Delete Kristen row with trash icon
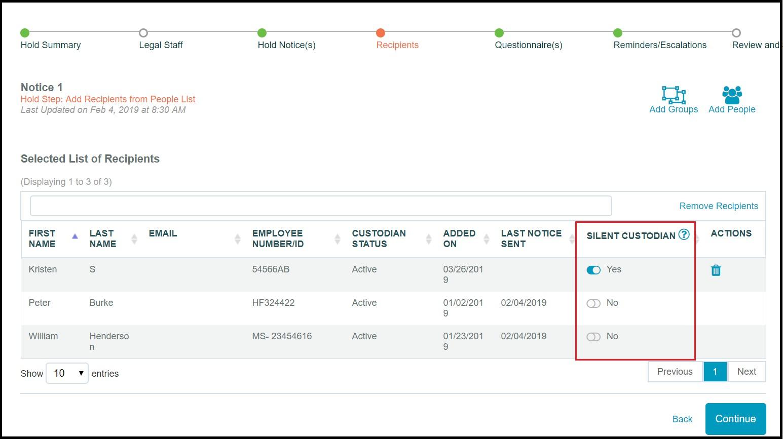783x439 pixels. click(x=716, y=270)
